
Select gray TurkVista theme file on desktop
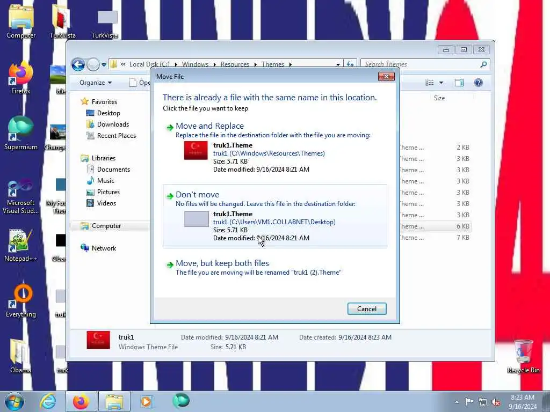click(x=105, y=23)
